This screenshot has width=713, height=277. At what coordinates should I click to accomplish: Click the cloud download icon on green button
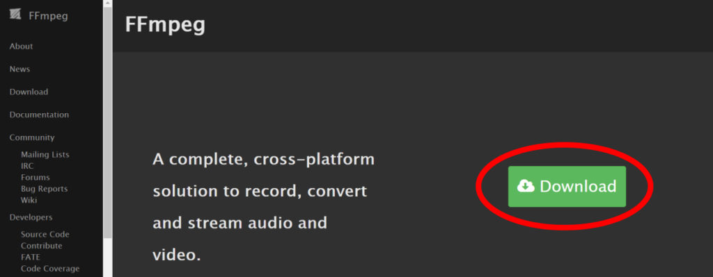click(x=526, y=186)
